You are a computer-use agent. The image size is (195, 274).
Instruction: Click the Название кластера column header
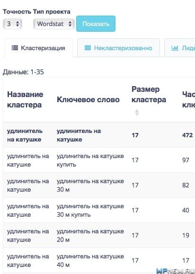[25, 99]
